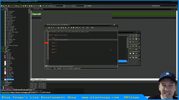The height and width of the screenshot is (100, 179).
Task: Select the Draw Variable action icon
Action: 136,58
